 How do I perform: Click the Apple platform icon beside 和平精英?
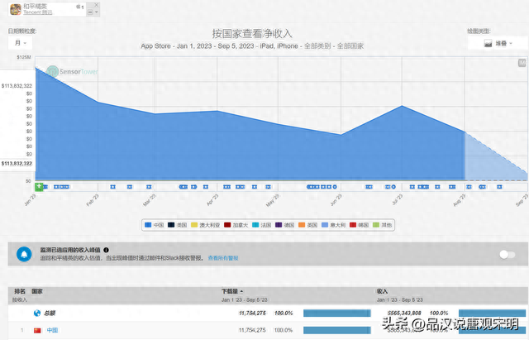79,7
